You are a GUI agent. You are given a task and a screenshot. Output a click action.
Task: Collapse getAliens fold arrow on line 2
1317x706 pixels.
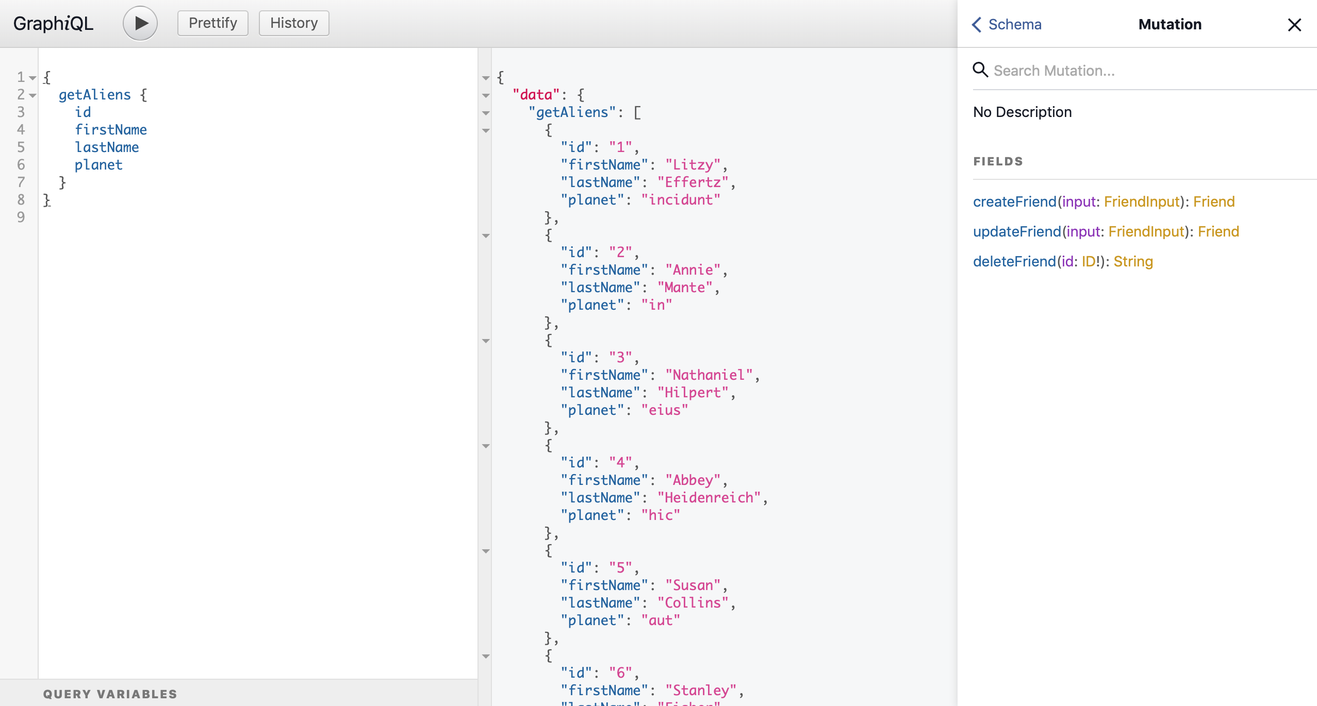32,96
